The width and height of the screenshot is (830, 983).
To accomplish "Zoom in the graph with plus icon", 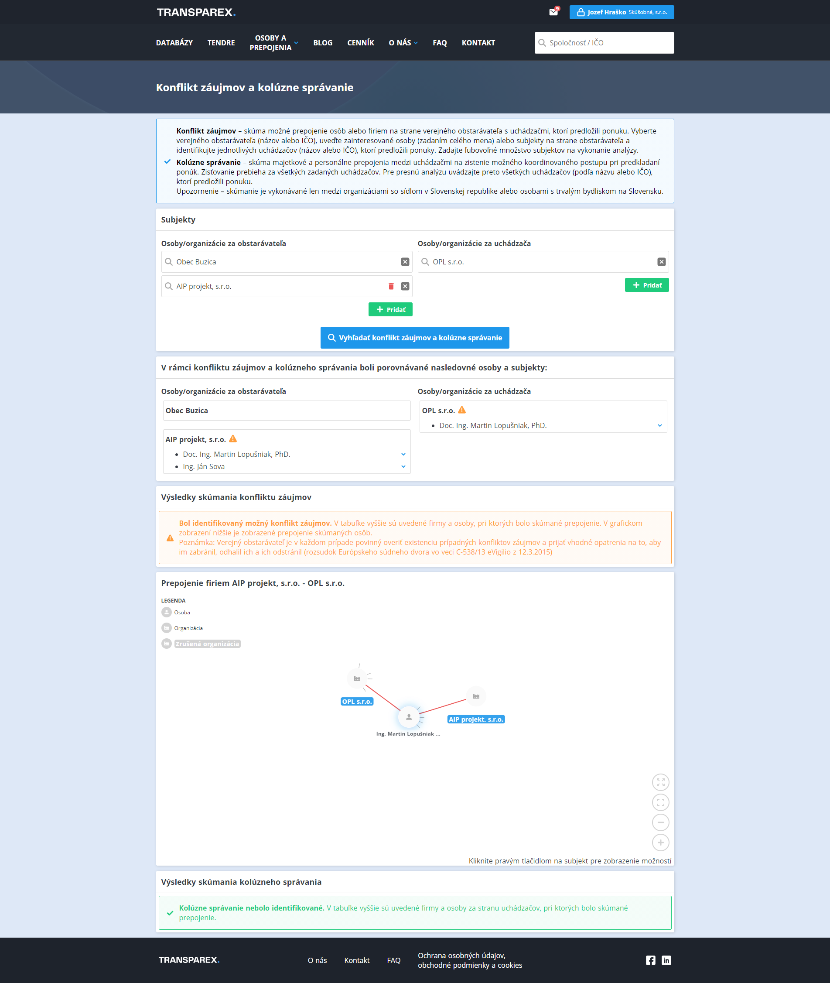I will [x=660, y=843].
